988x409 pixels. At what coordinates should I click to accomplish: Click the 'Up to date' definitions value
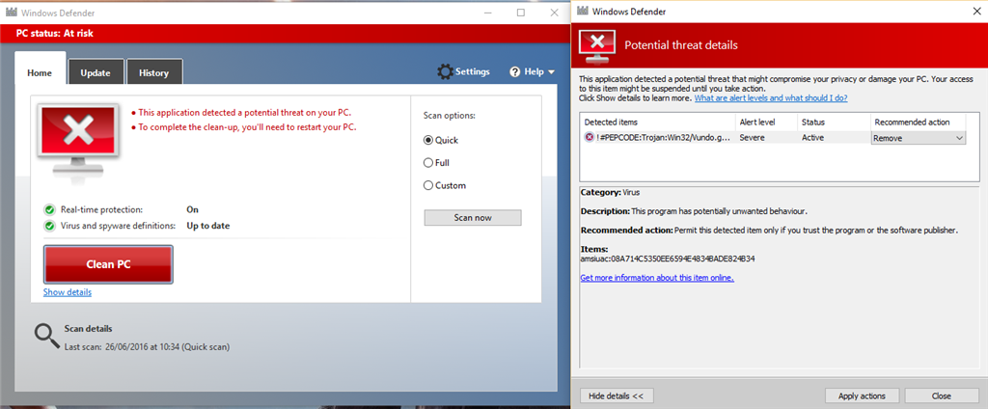click(x=208, y=226)
